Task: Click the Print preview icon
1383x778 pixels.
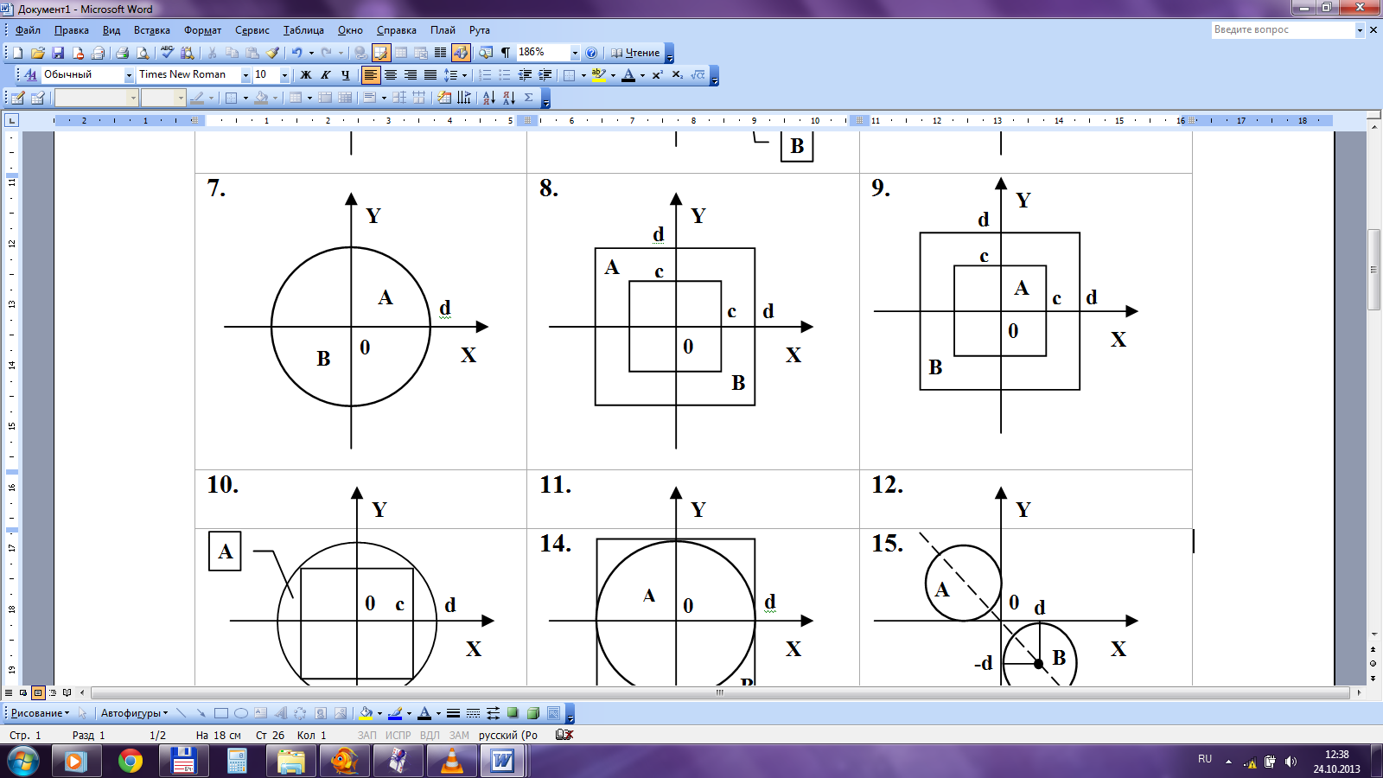Action: pyautogui.click(x=143, y=53)
